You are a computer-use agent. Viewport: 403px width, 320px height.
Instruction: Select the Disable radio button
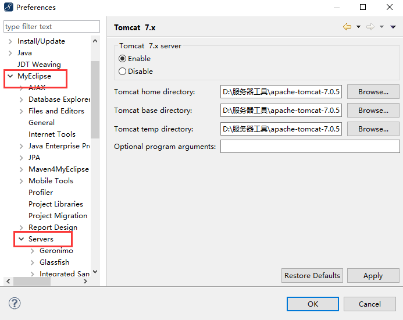[122, 71]
